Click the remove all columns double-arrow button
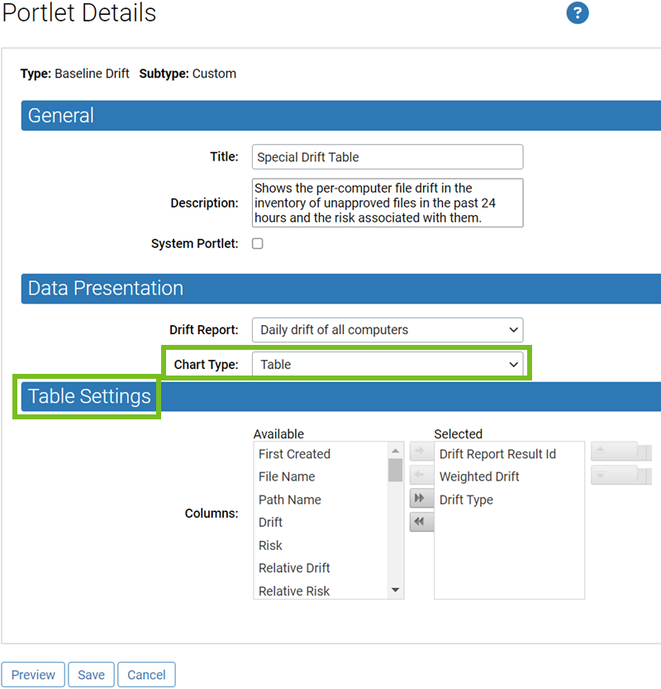 (x=421, y=522)
